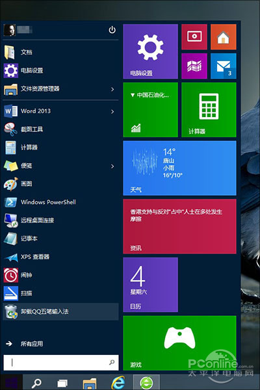
Task: Click the power button icon
Action: (112, 30)
